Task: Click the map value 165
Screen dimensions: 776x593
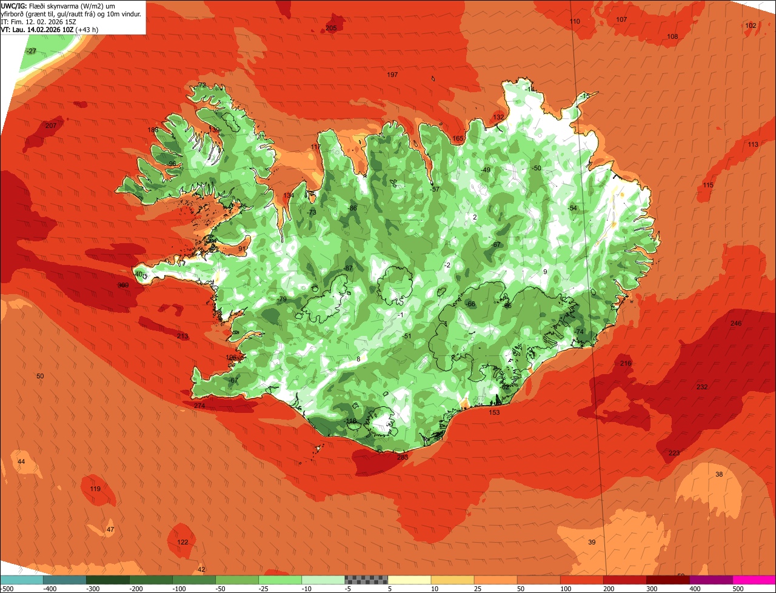Action: click(458, 139)
